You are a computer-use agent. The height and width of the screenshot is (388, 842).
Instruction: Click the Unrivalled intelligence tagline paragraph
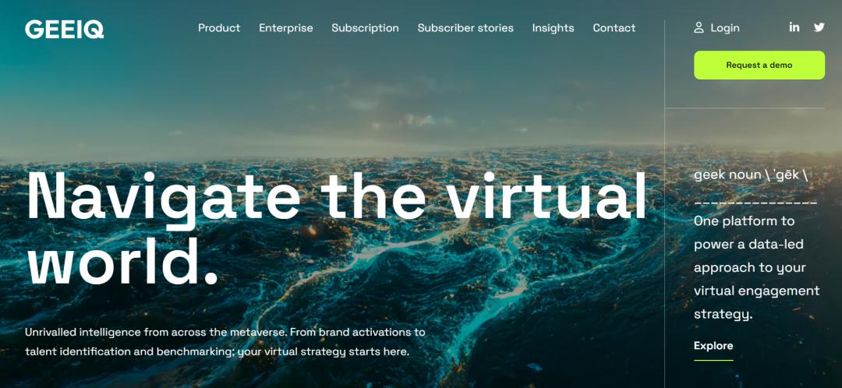point(225,342)
